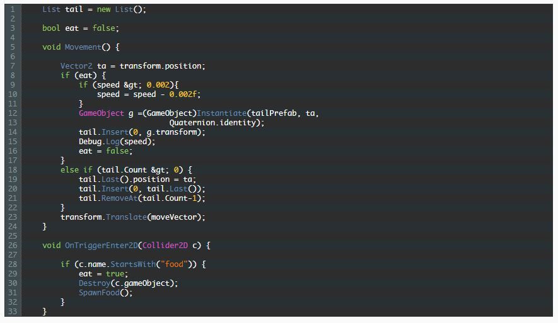Click the tail.RemoveAt call
Viewport: 558px width, 323px height.
coord(141,198)
